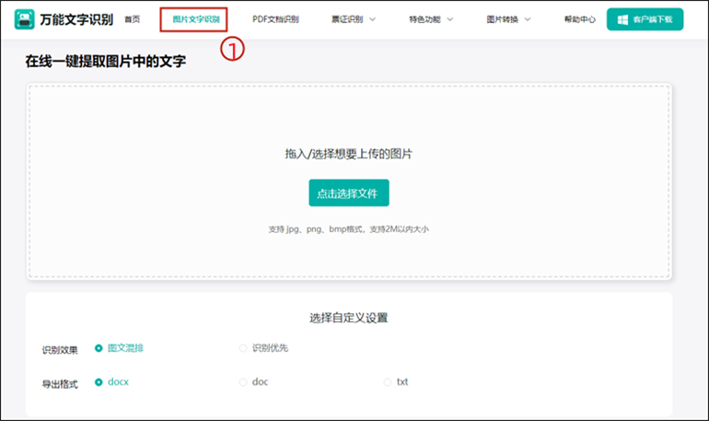Expand the 票证识别 dropdown arrow
This screenshot has width=709, height=421.
pyautogui.click(x=373, y=19)
